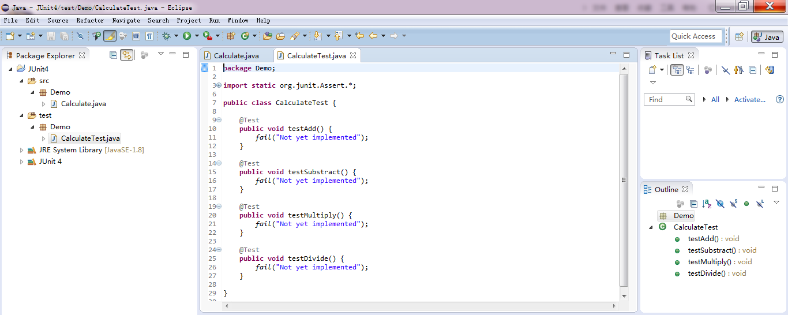Click the Open Type icon
This screenshot has width=788, height=315.
point(267,36)
